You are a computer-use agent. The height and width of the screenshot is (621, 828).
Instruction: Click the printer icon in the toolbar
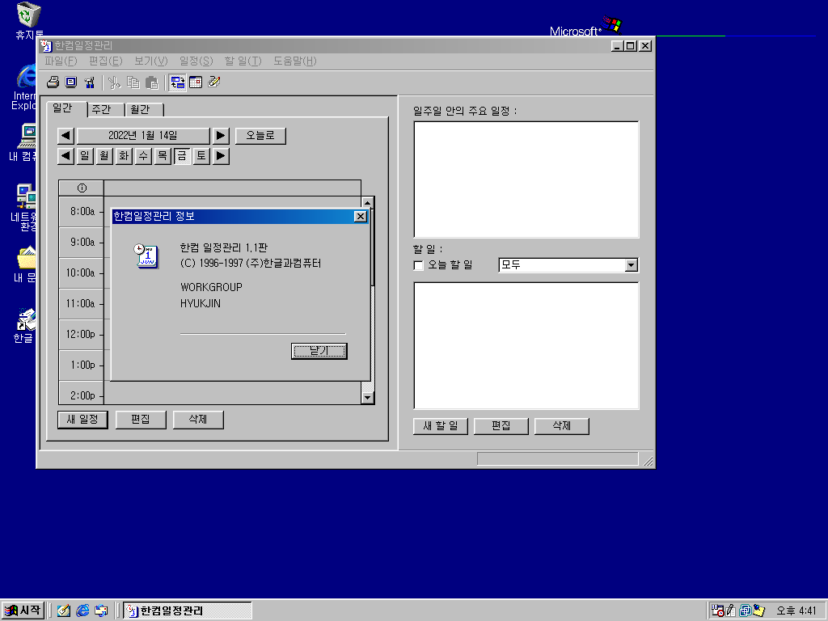tap(53, 82)
